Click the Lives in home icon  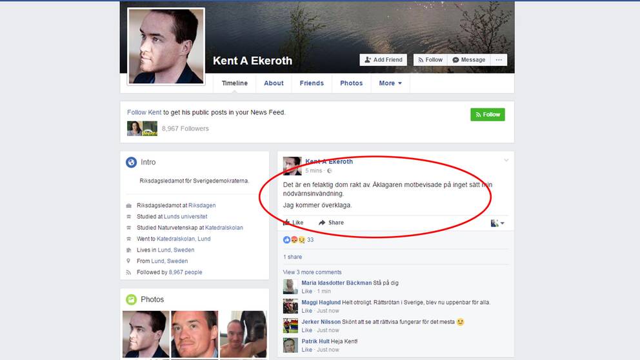[128, 250]
